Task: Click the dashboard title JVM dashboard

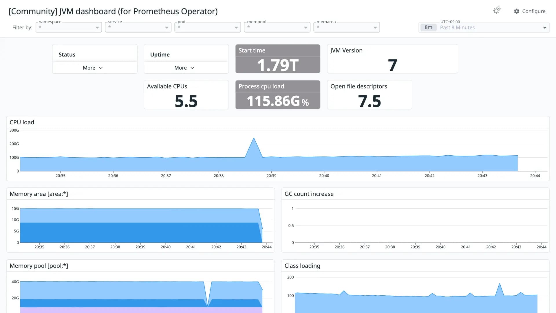Action: [113, 11]
